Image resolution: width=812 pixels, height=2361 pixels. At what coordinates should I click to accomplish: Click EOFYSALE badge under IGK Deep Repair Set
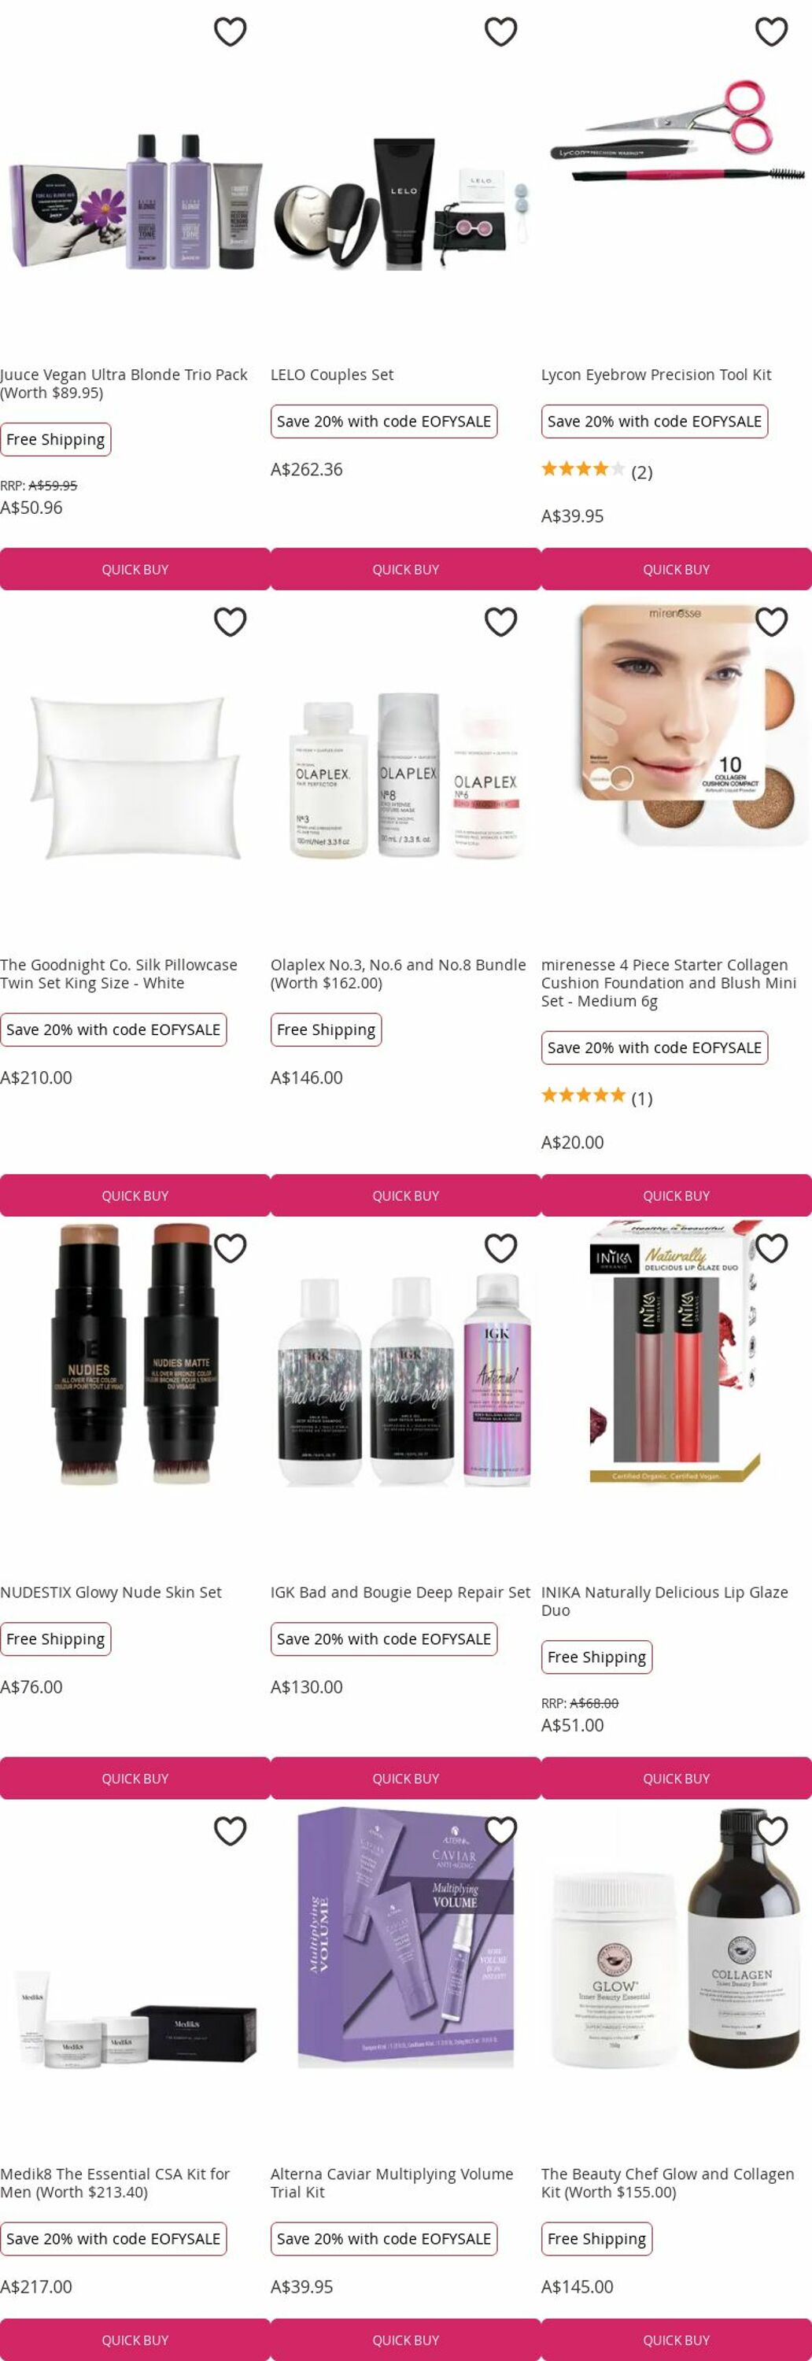384,1639
